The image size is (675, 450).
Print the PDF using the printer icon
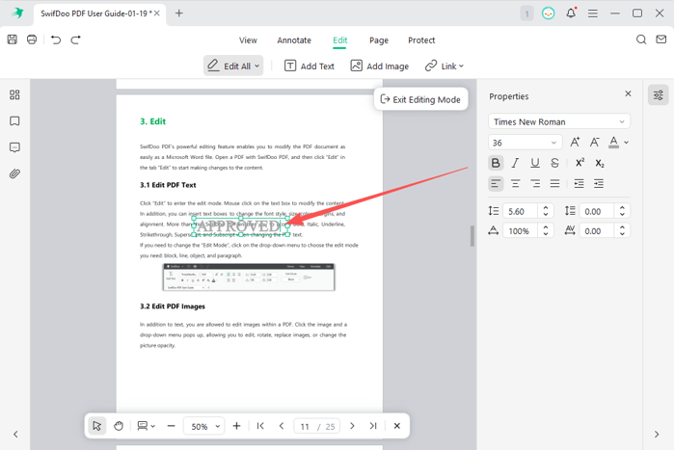pos(32,40)
